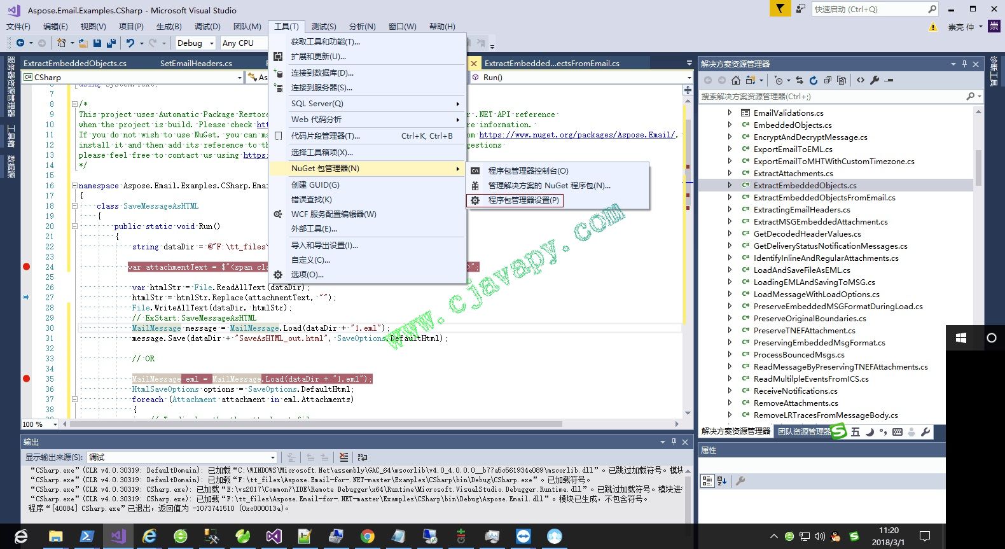Screen dimensions: 1005x549
Task: Click the categorized view icon in Properties panel
Action: coord(707,481)
